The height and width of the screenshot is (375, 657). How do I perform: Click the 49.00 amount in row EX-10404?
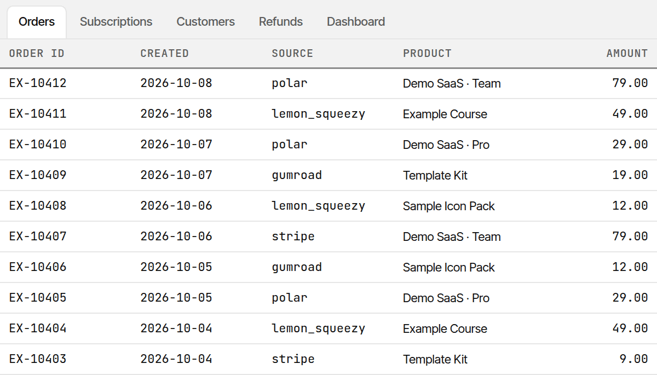(630, 328)
